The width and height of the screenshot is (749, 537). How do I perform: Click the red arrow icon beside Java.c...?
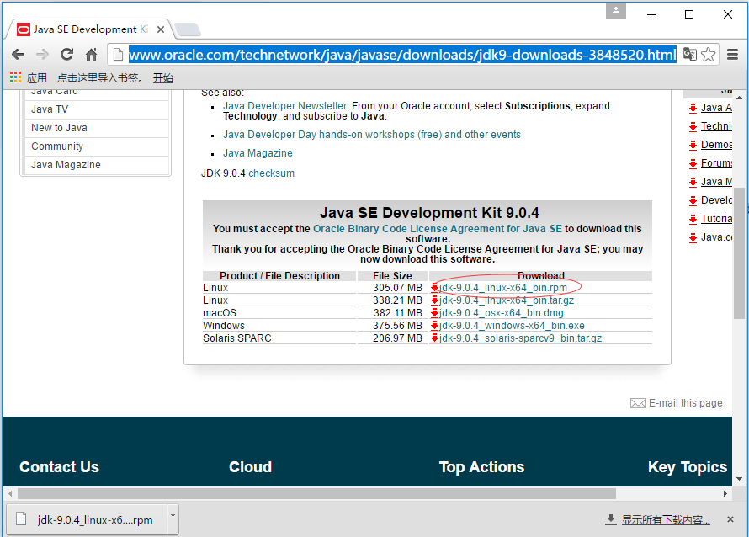point(693,238)
